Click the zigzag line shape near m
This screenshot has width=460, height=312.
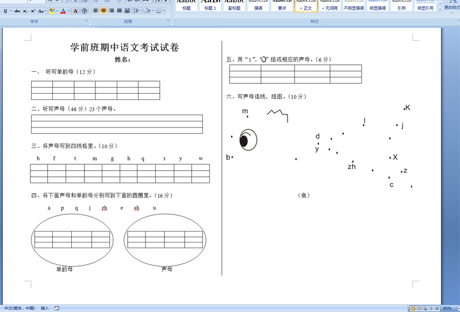point(278,116)
